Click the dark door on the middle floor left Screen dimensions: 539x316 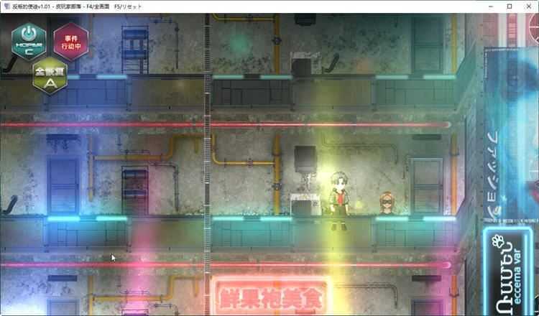[x=63, y=185]
